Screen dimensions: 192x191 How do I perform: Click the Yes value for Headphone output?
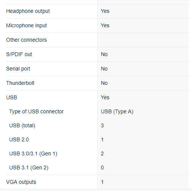(105, 11)
